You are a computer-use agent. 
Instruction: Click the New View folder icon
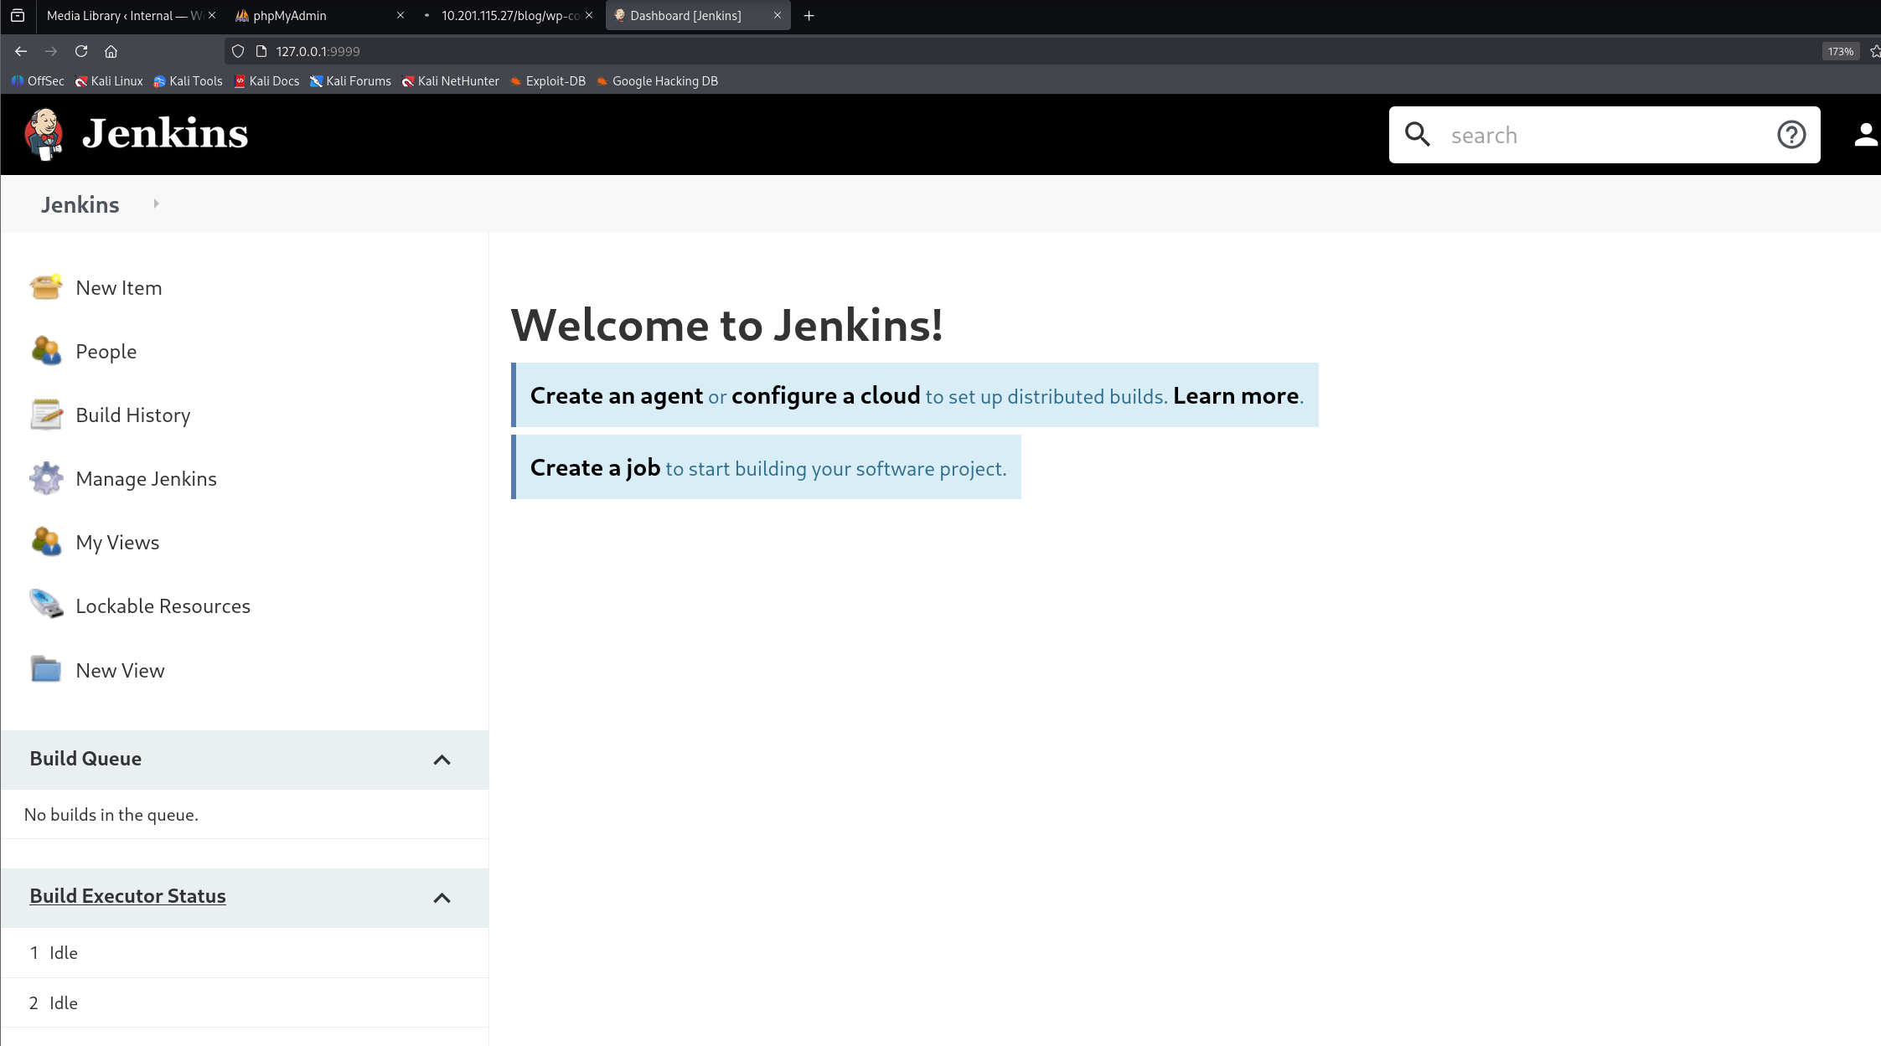46,669
